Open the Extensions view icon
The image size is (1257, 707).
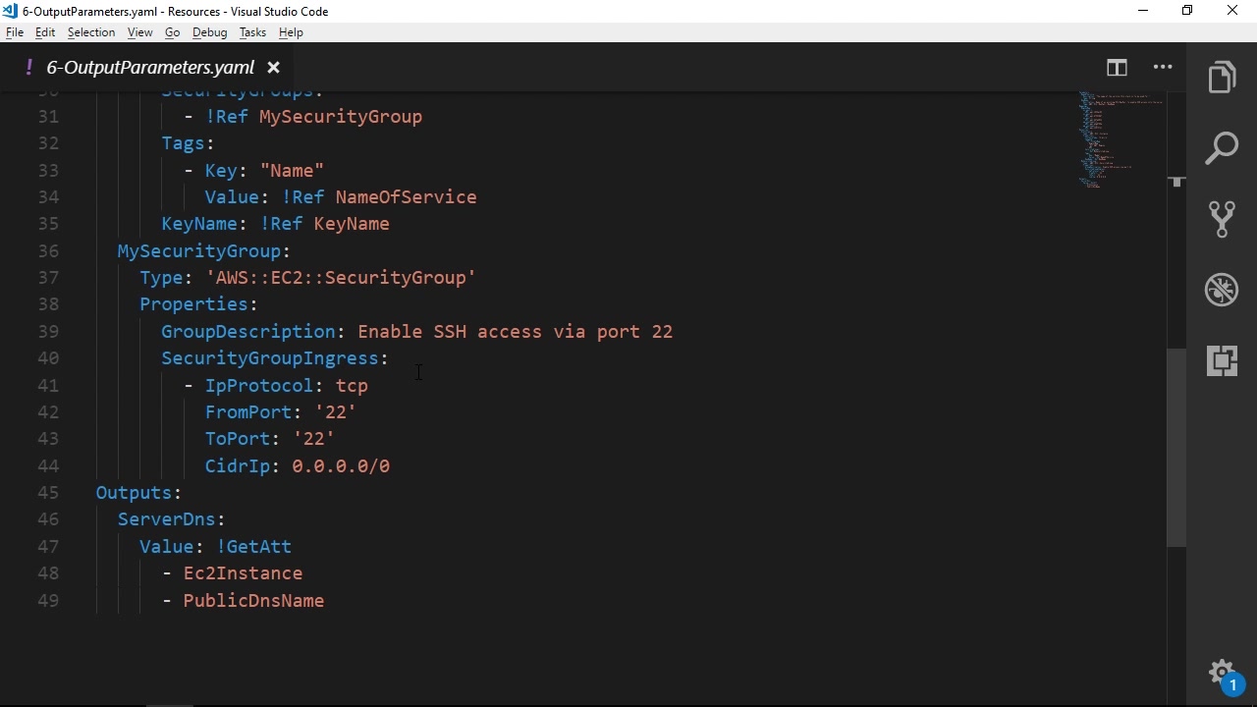1222,360
